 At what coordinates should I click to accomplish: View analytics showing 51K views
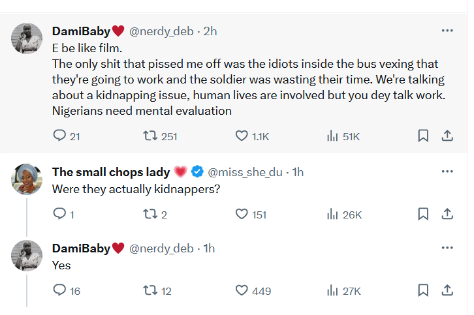[332, 136]
